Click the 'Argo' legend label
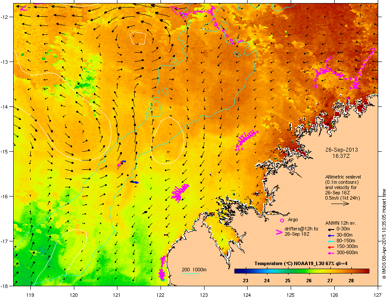This screenshot has width=387, height=299. 293,219
